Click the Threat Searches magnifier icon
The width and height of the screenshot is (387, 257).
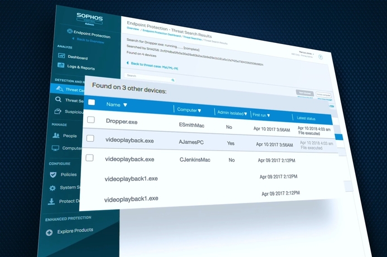point(58,99)
